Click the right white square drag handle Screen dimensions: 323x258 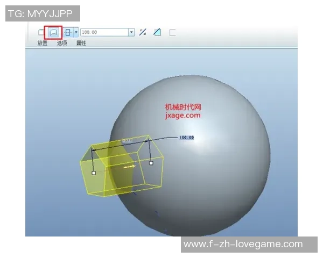(x=151, y=162)
